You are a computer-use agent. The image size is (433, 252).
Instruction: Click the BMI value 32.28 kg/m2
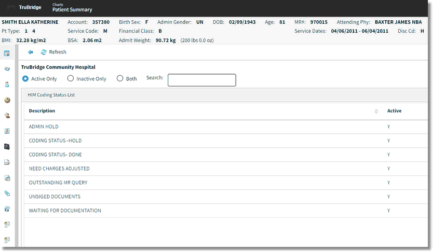(31, 40)
